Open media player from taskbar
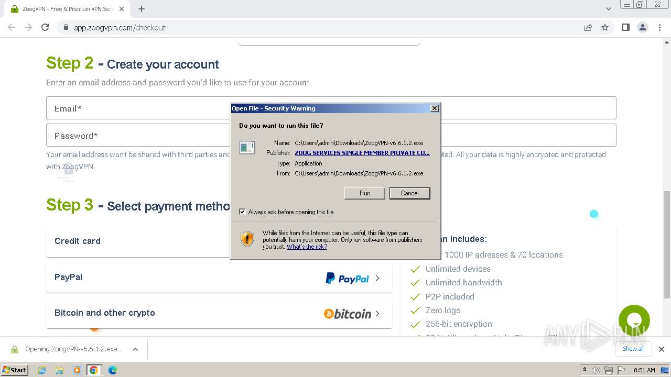This screenshot has width=671, height=377. (77, 370)
